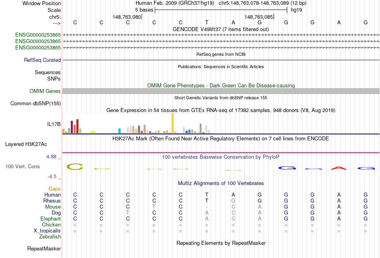Open Multiz Alignments of 100 Vertebrates title
380x258 pixels.
pos(221,183)
